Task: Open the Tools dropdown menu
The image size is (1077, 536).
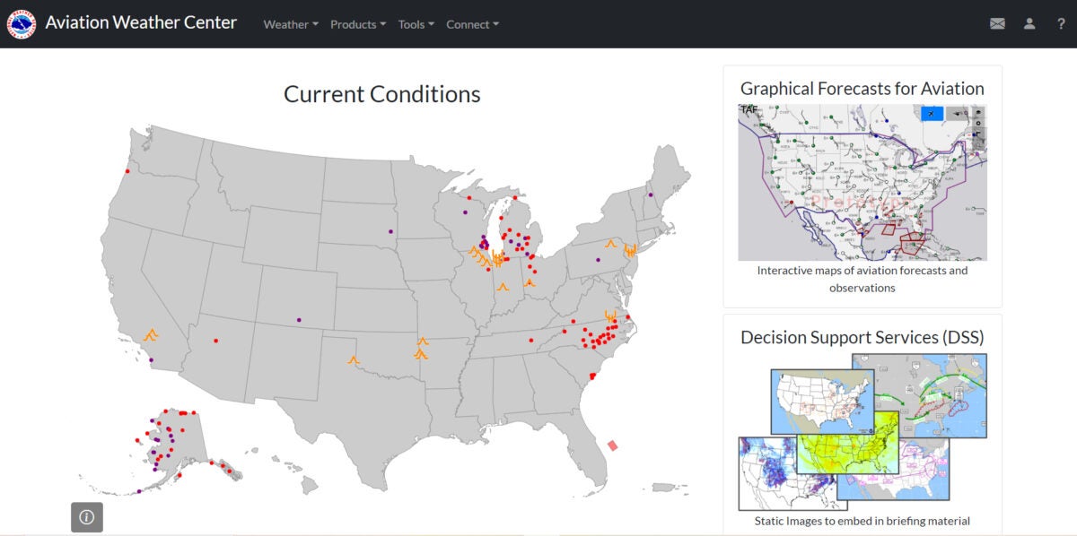Action: tap(416, 24)
